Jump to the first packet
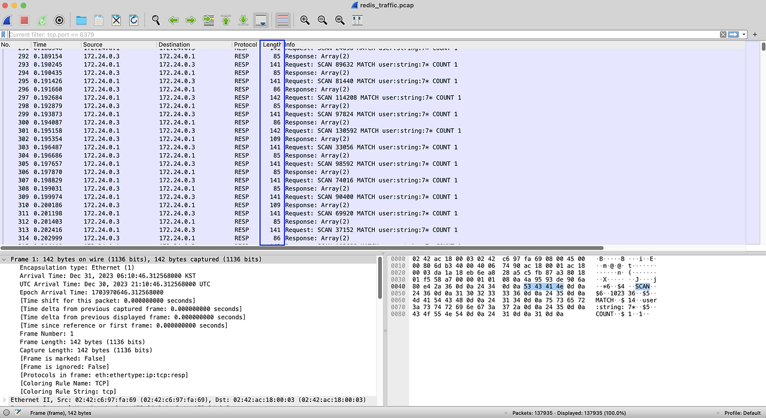This screenshot has width=766, height=418. point(226,20)
